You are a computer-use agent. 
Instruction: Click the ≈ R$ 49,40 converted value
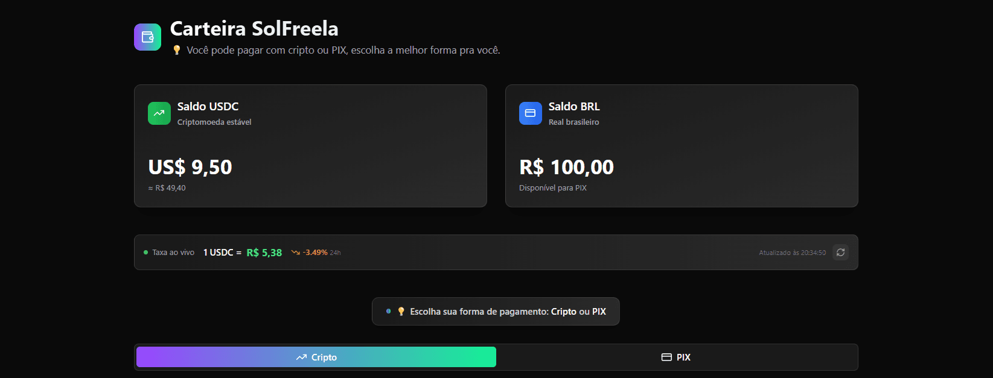click(x=167, y=188)
